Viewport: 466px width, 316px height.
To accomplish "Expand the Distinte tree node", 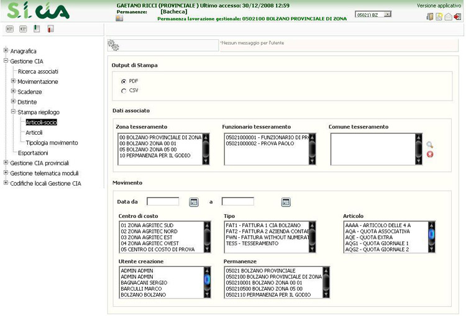I will [13, 101].
